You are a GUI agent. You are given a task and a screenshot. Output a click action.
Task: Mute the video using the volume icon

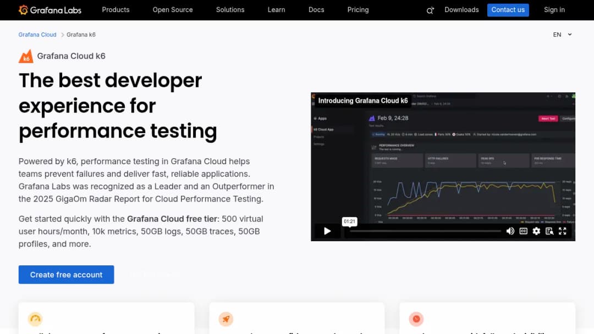(510, 231)
